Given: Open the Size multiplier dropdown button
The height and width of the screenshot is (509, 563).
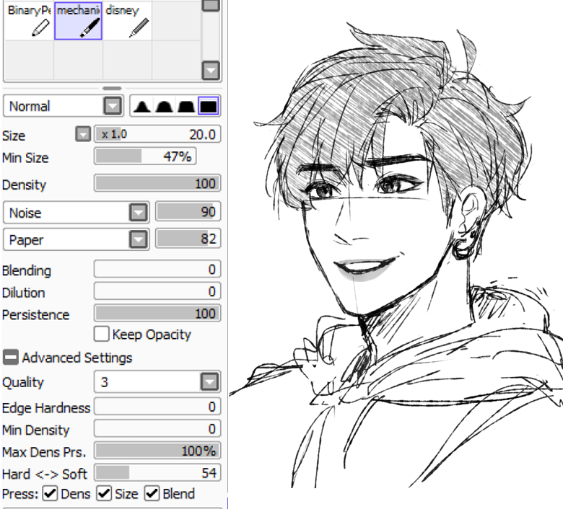Looking at the screenshot, I should (x=83, y=135).
